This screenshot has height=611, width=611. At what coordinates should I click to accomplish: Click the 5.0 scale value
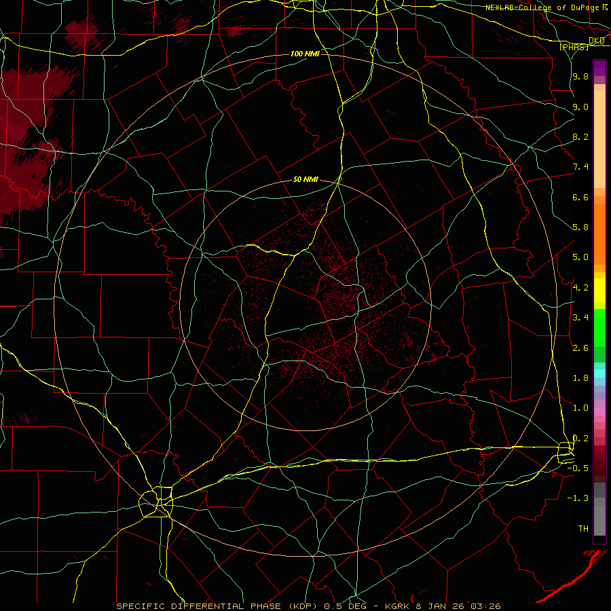point(580,257)
